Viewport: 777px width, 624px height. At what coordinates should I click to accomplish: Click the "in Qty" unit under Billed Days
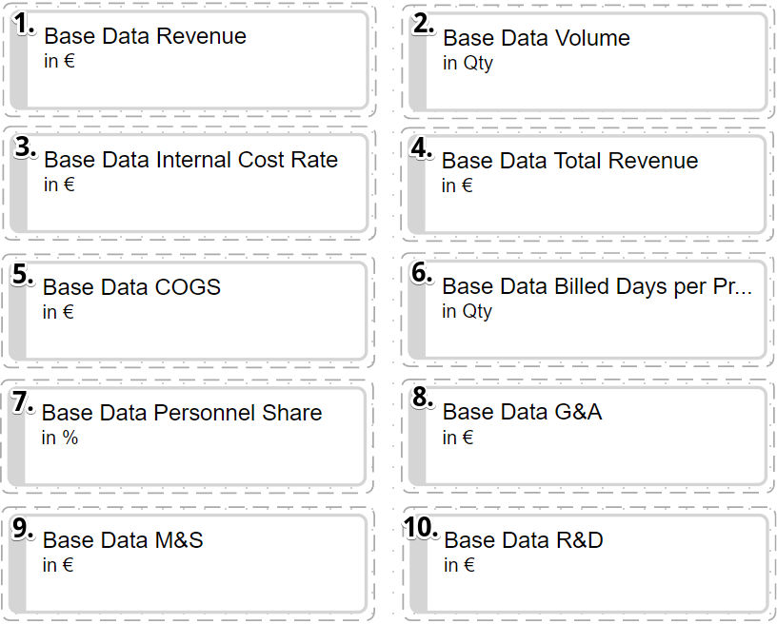pyautogui.click(x=467, y=312)
